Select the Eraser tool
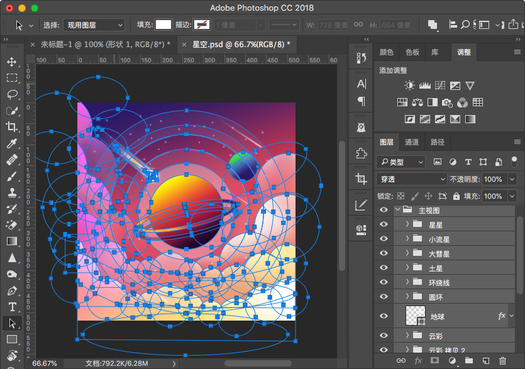 [12, 225]
